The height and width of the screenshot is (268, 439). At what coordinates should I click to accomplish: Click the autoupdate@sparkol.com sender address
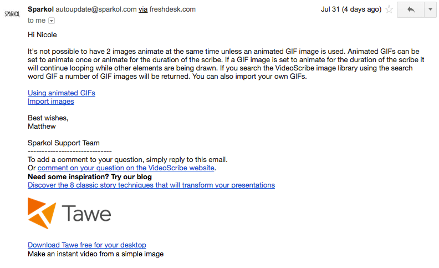96,9
